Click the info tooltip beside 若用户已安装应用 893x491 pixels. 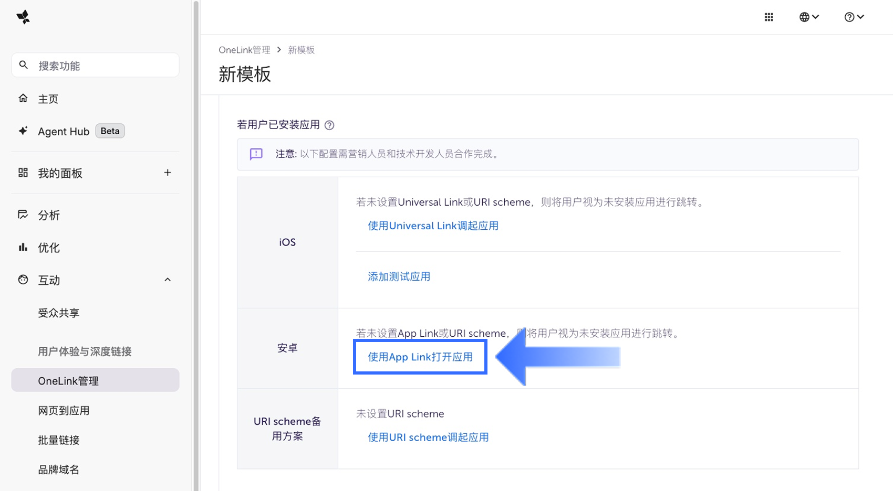pos(329,125)
